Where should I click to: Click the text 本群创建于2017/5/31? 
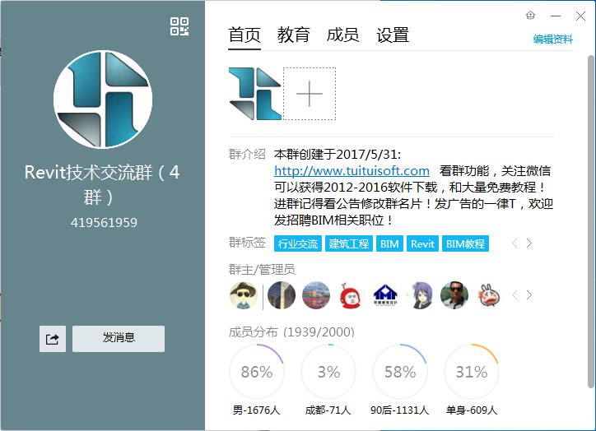coord(338,155)
